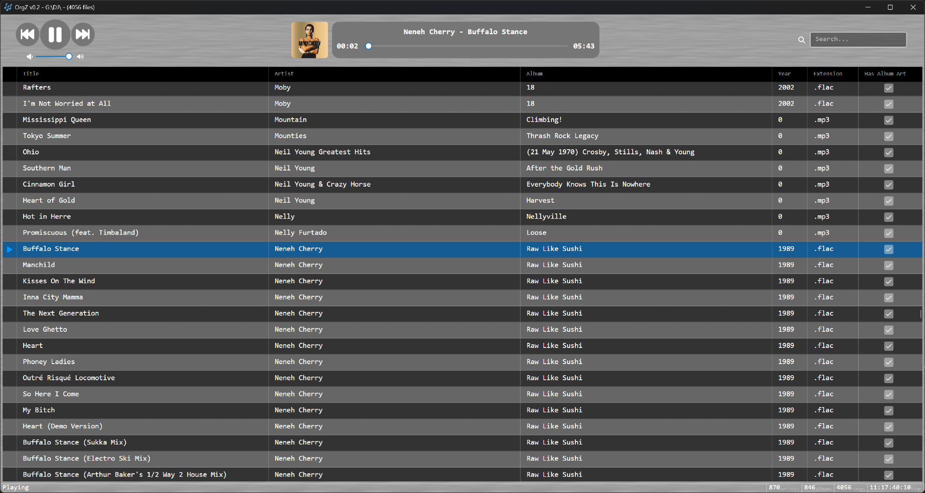Click the search magnifier icon
925x493 pixels.
[x=802, y=40]
